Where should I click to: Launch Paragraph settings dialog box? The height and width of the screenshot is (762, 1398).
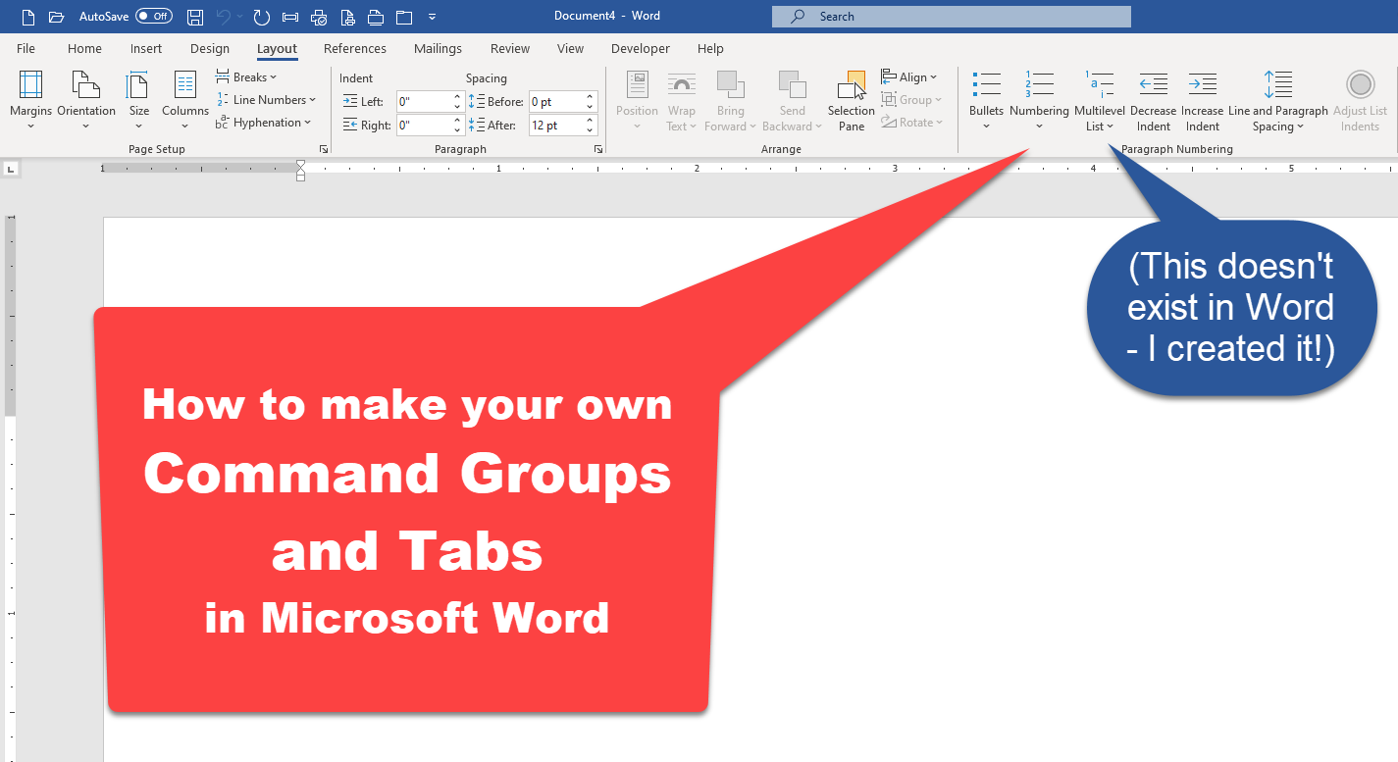[598, 149]
